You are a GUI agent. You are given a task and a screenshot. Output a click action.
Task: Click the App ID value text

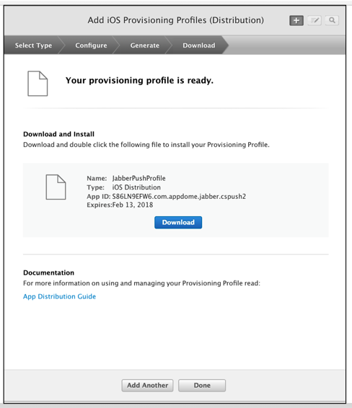pos(179,196)
